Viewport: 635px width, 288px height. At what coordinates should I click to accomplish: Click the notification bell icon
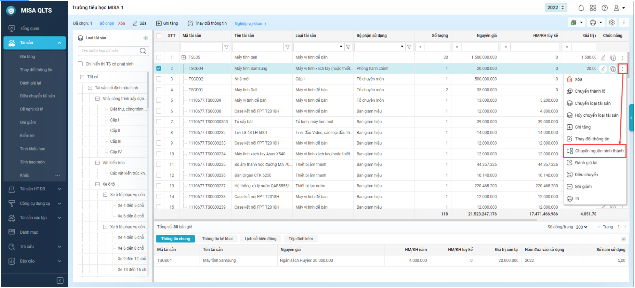click(x=581, y=8)
